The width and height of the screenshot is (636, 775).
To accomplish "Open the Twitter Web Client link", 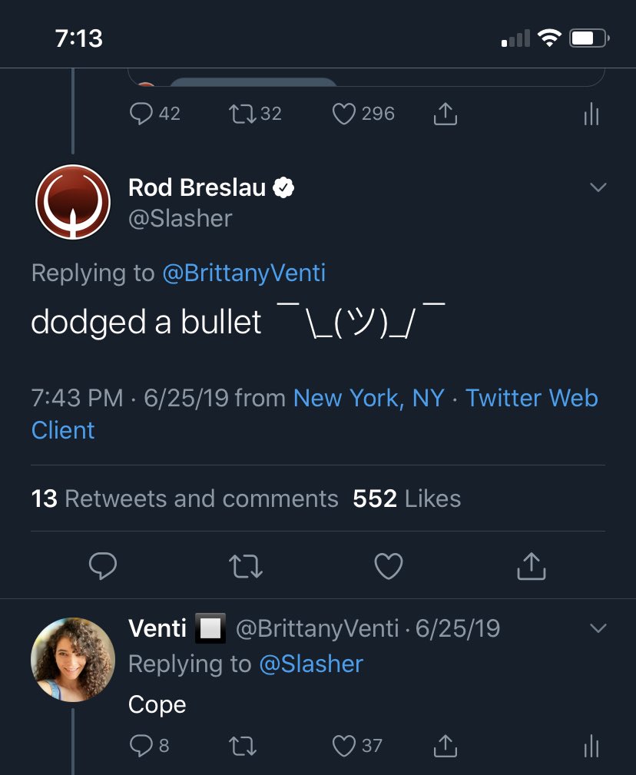I will pyautogui.click(x=314, y=414).
